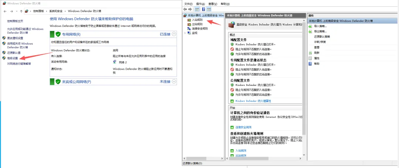Click the Up arrow in the Control Panel window
Screen dimensions: 399x168
[21, 11]
